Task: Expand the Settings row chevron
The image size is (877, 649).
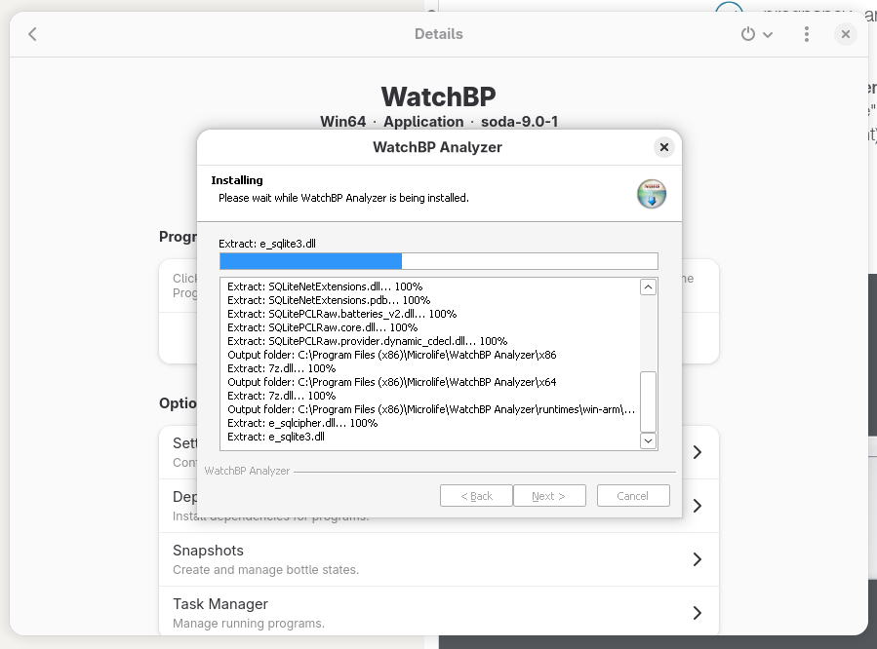Action: tap(697, 451)
